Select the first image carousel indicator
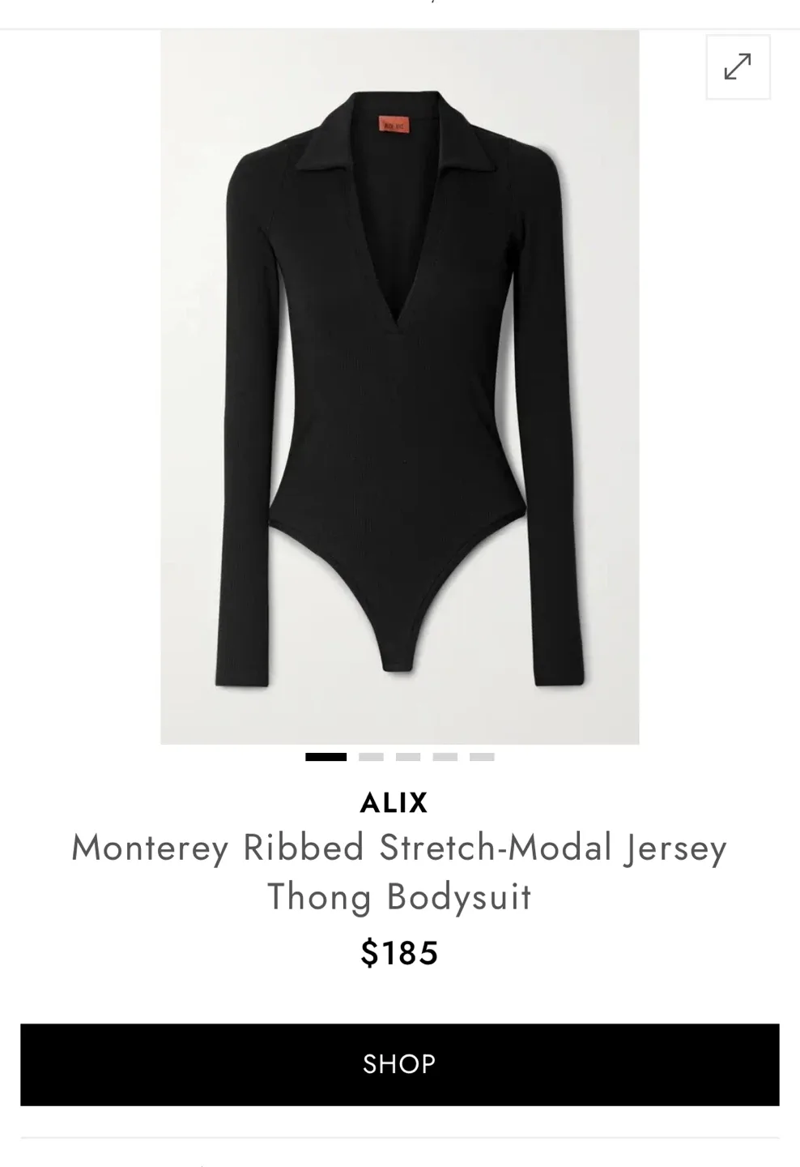 pos(326,757)
